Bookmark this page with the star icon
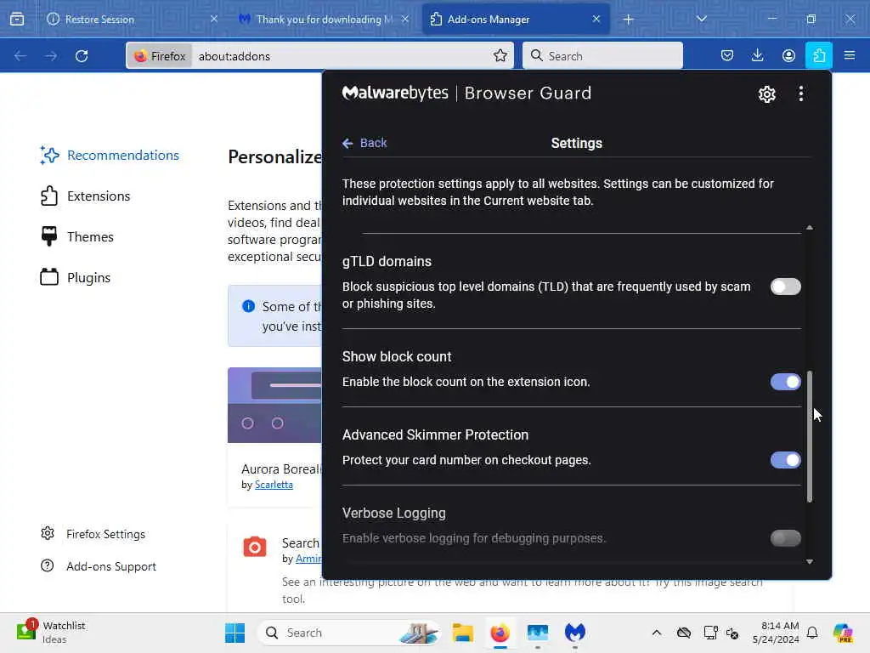The height and width of the screenshot is (653, 870). click(500, 55)
